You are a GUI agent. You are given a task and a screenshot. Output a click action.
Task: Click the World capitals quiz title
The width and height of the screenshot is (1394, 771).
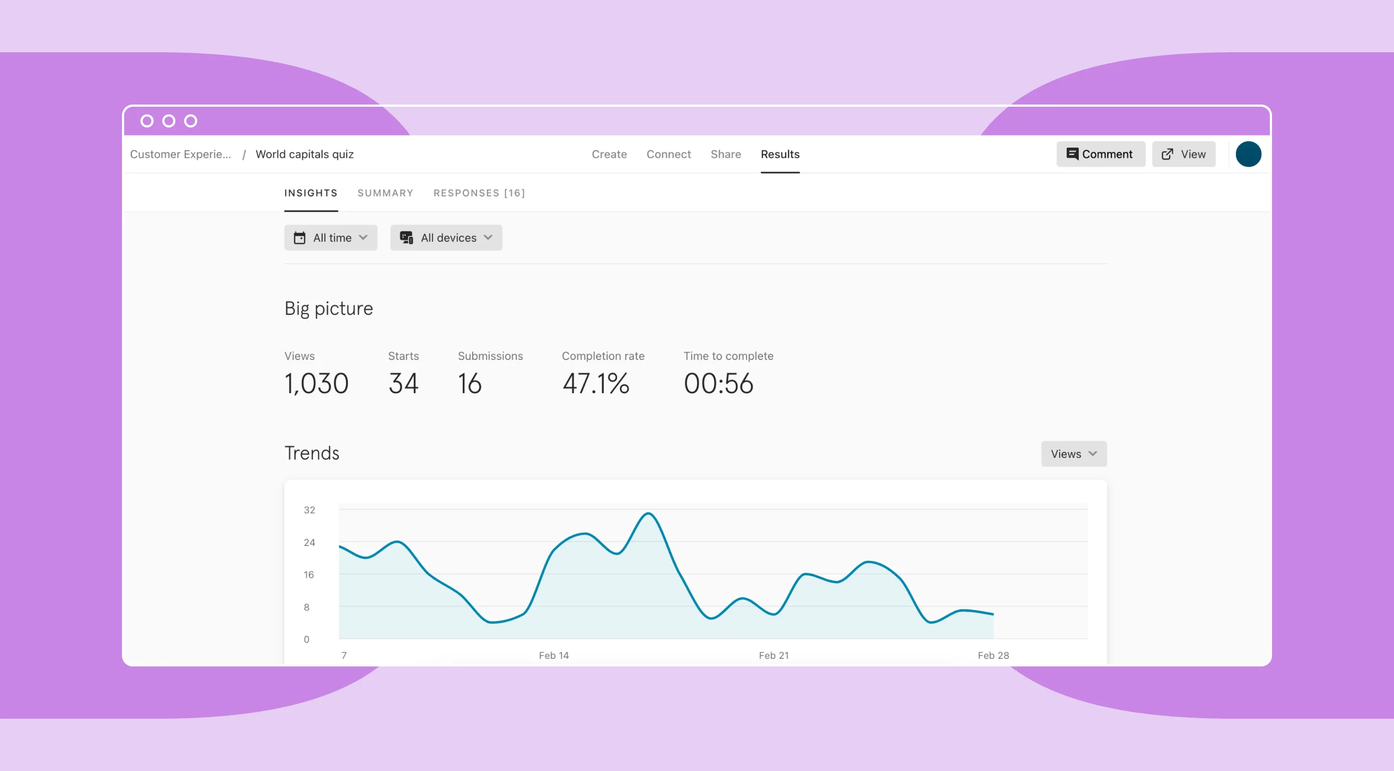[304, 154]
